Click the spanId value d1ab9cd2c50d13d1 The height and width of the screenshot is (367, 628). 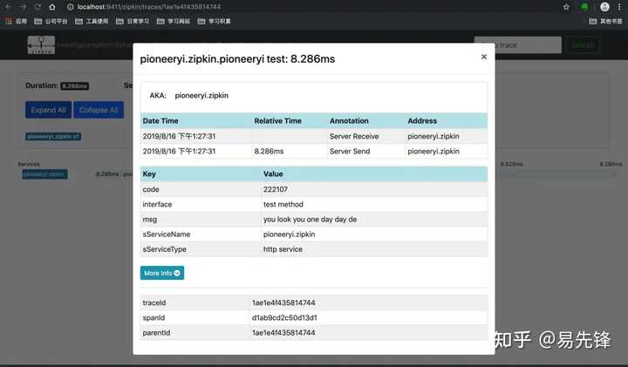(x=284, y=318)
